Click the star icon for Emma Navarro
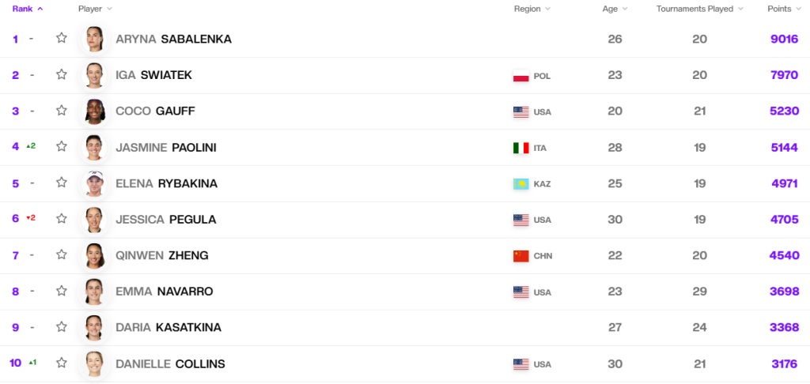The image size is (810, 384). (62, 291)
